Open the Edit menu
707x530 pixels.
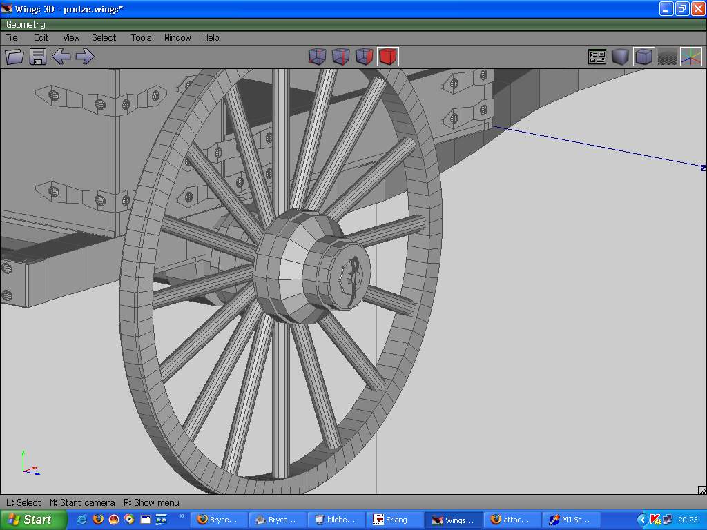click(x=41, y=37)
